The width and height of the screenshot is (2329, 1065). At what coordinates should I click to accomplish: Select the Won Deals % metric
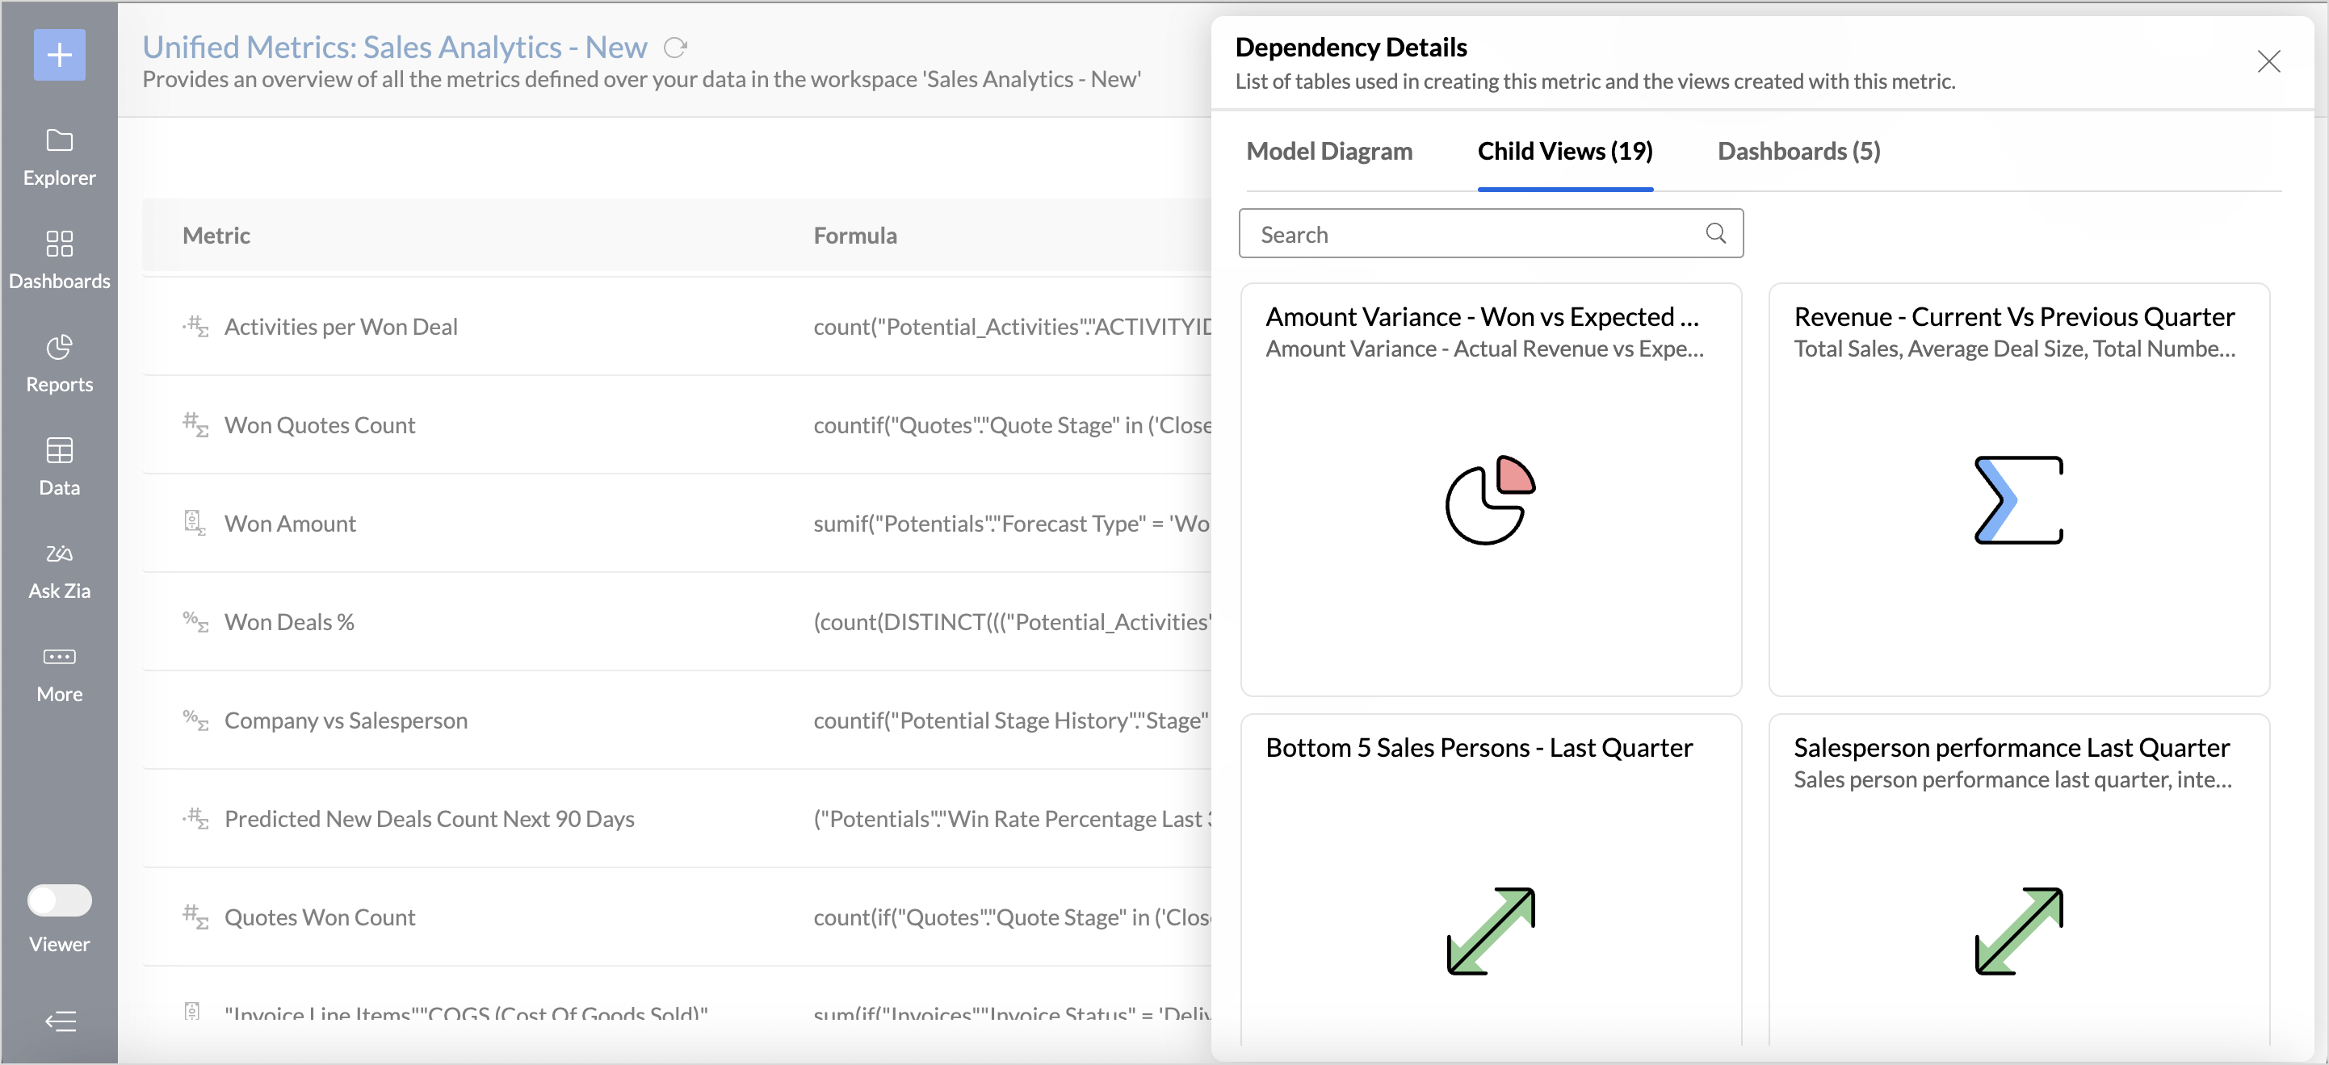[289, 621]
